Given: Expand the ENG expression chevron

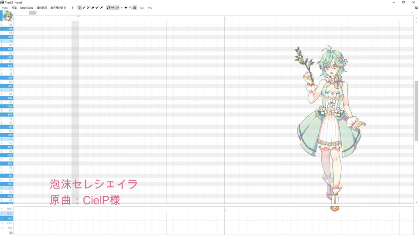Looking at the screenshot, I should (x=2, y=223).
